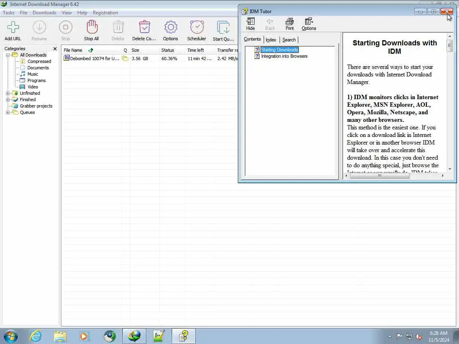Screen dimensions: 459x344
Task: Click the taskbar clock showing 6:28 AM
Action: [x=439, y=336]
